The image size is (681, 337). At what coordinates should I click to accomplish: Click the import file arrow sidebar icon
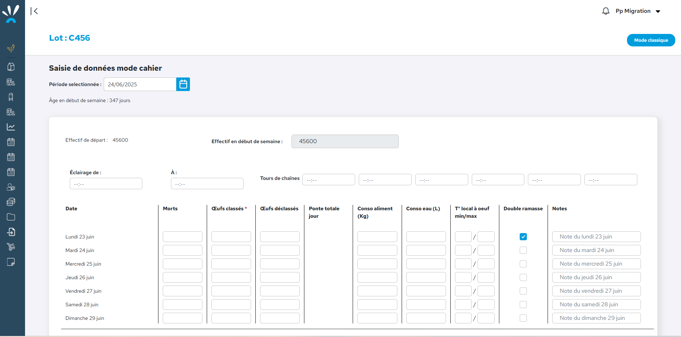(x=11, y=232)
